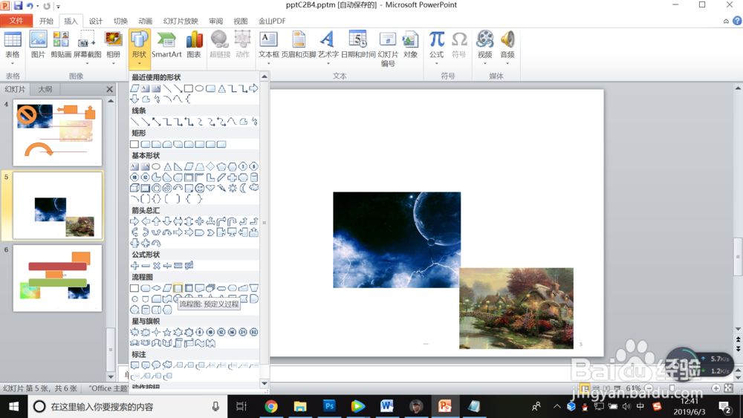This screenshot has height=418, width=743.
Task: Fit slide to current window
Action: (x=729, y=388)
